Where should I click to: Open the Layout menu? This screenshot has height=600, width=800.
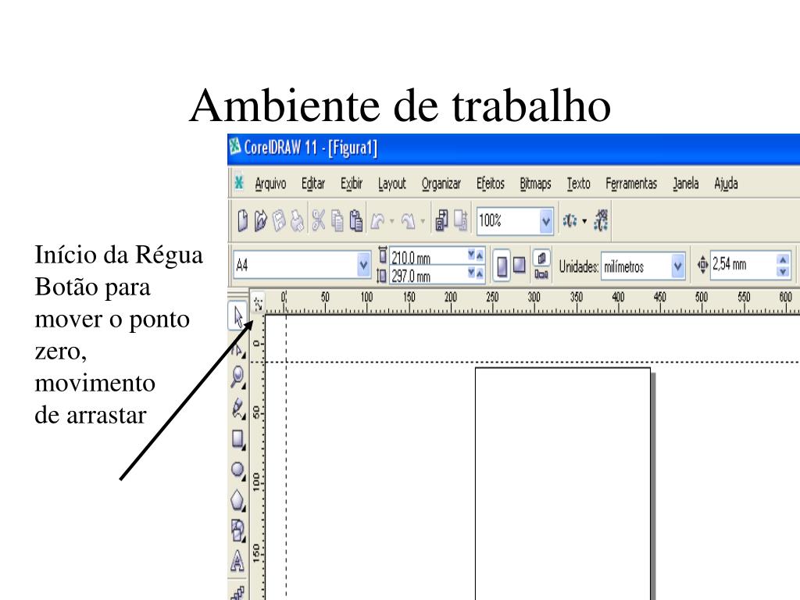pyautogui.click(x=392, y=183)
